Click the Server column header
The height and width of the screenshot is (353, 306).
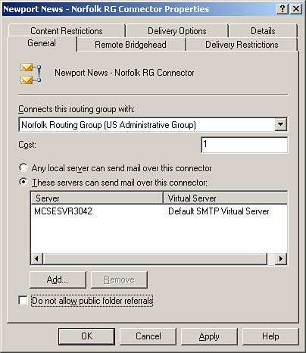tap(97, 198)
